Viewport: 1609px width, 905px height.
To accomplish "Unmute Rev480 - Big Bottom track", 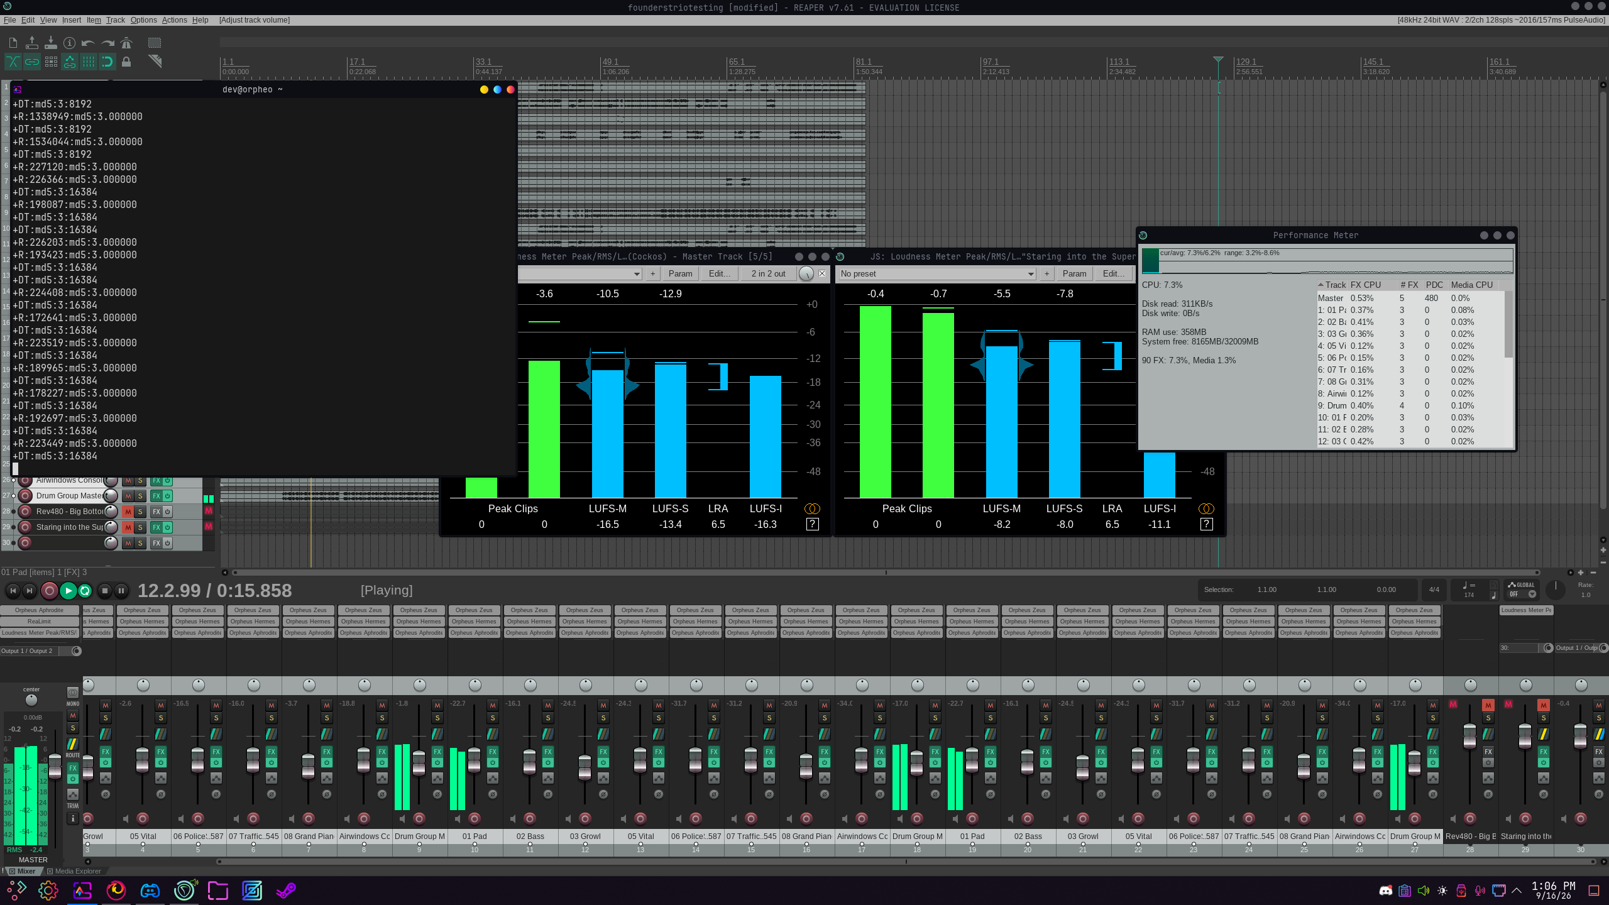I will coord(128,512).
